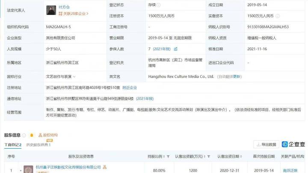The image size is (308, 173).
Task: Open legal representative 叶方仓 profile photo
Action: (51, 10)
